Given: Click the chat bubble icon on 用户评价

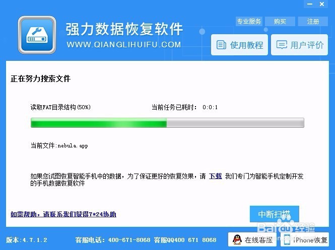Looking at the screenshot, I should coord(282,45).
